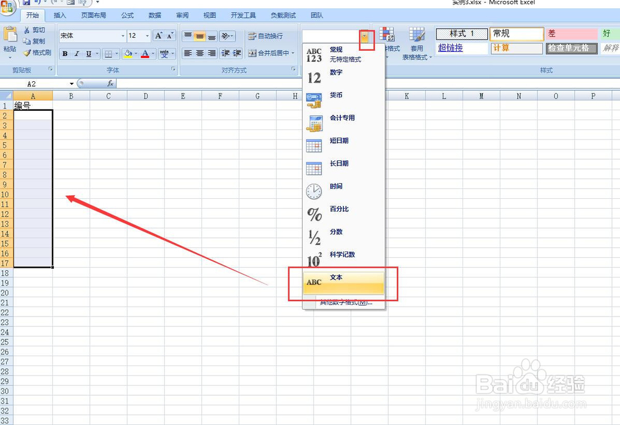The width and height of the screenshot is (620, 425).
Task: Click the red font color A
Action: point(145,54)
